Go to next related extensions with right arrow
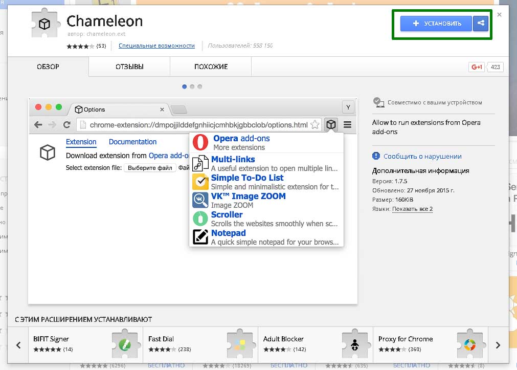517x370 pixels. pos(498,345)
